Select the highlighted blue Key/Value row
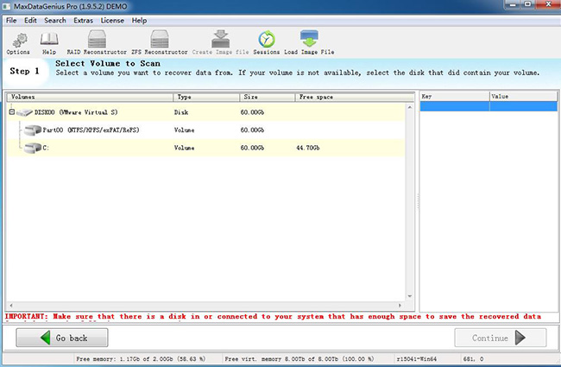 pyautogui.click(x=489, y=106)
